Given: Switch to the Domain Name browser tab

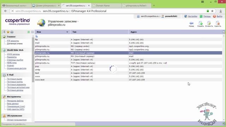Looking at the screenshot, I should pyautogui.click(x=106, y=6).
